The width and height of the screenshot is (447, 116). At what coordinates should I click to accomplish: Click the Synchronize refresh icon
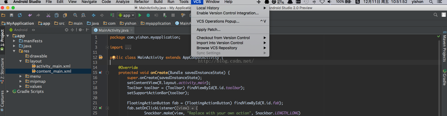point(20,15)
